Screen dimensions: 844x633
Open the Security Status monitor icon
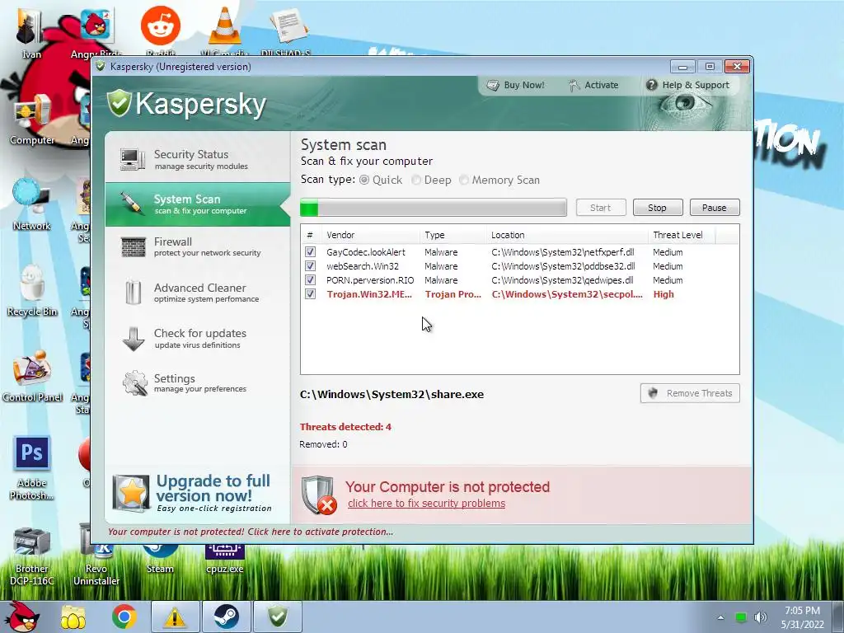(x=133, y=159)
